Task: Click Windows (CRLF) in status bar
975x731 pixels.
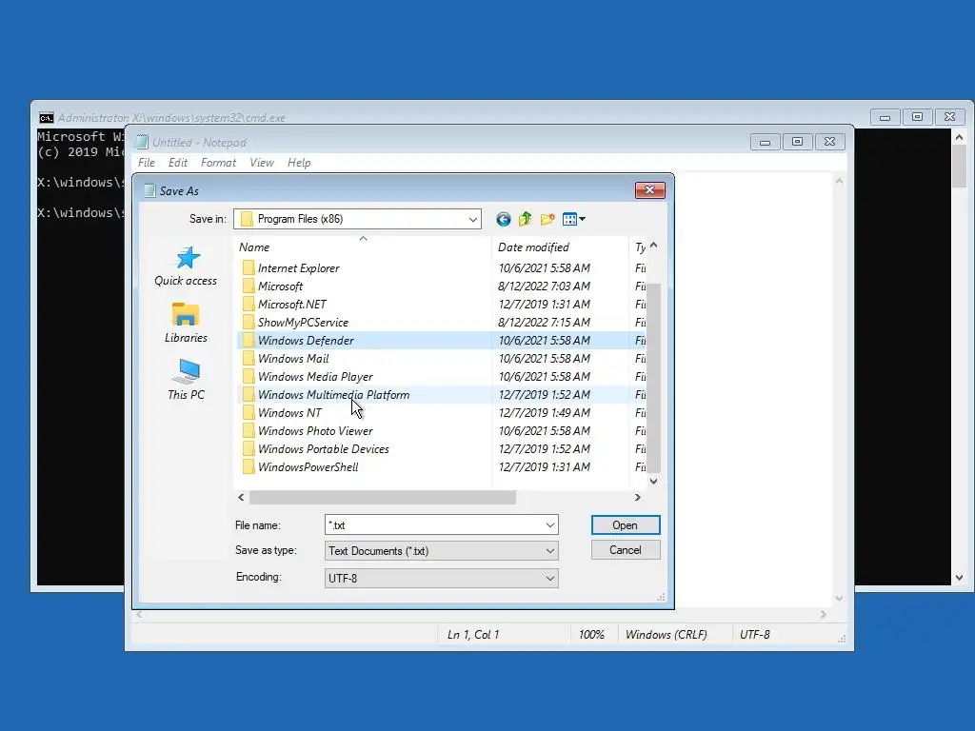Action: [666, 635]
